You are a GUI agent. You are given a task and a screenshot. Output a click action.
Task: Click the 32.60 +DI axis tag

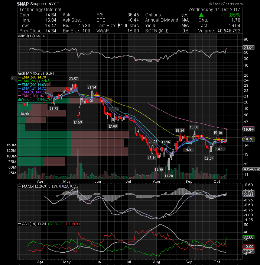248,237
